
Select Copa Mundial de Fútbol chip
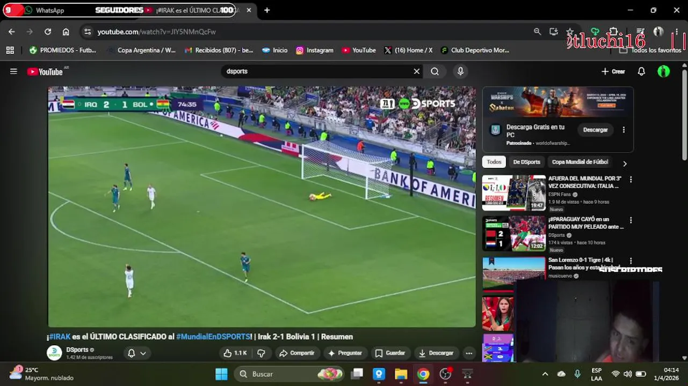click(580, 162)
